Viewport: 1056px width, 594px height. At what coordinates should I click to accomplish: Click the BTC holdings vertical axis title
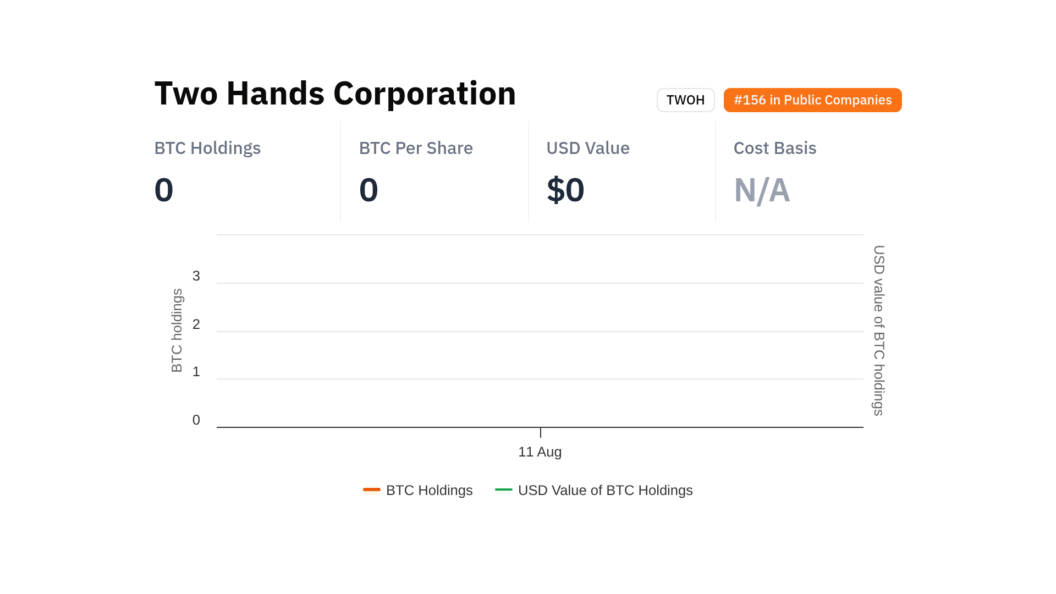(x=177, y=331)
